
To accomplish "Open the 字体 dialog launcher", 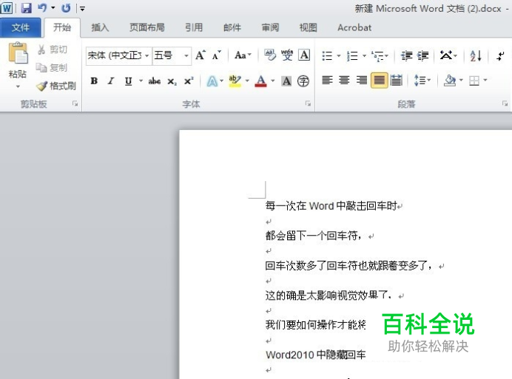I will coord(308,103).
